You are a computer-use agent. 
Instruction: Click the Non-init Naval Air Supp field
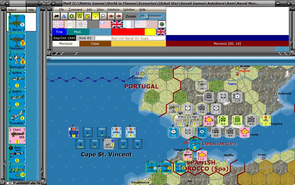tap(130, 38)
